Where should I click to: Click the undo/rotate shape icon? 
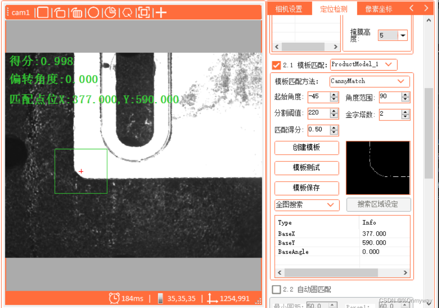[x=60, y=12]
